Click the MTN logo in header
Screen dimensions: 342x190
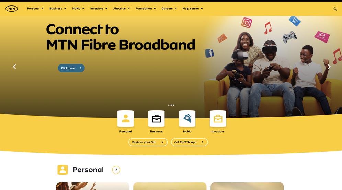(12, 9)
